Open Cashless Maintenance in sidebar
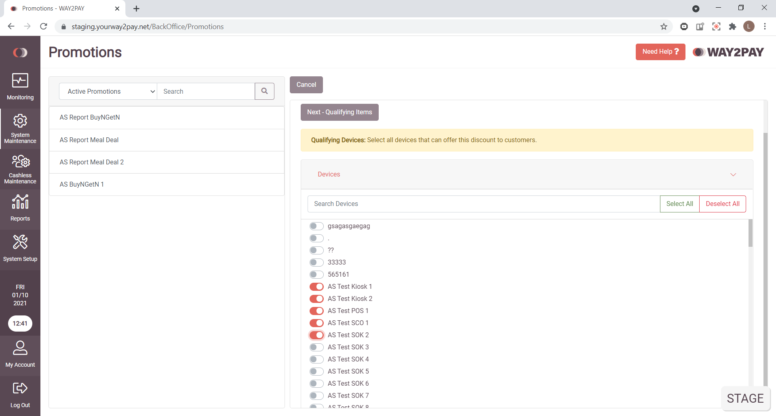 [x=20, y=169]
